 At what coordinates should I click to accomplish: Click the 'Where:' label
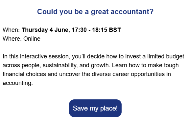point(12,39)
